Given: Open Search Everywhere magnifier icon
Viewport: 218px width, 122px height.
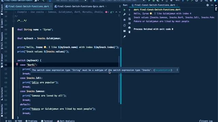Looking at the screenshot, I should coord(207,1).
